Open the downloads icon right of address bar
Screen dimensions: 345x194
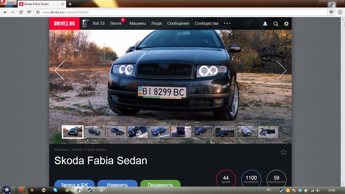[x=340, y=12]
